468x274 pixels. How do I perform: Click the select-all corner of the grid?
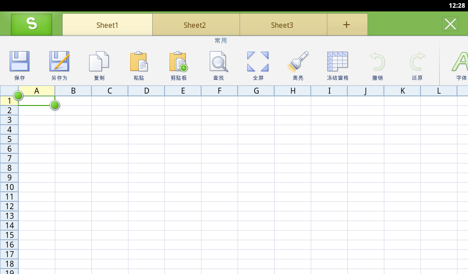pos(9,90)
